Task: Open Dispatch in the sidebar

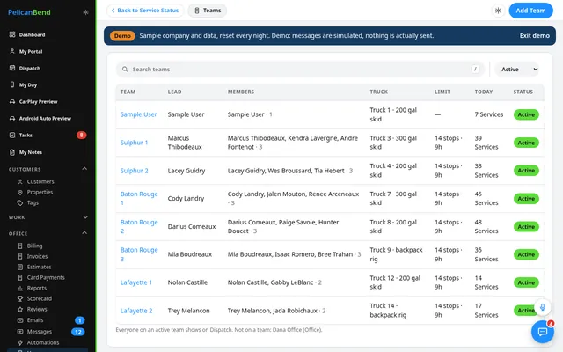Action: 30,69
